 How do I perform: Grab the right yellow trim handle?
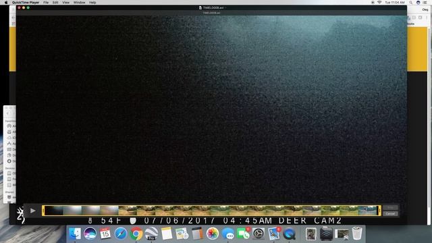(x=379, y=211)
